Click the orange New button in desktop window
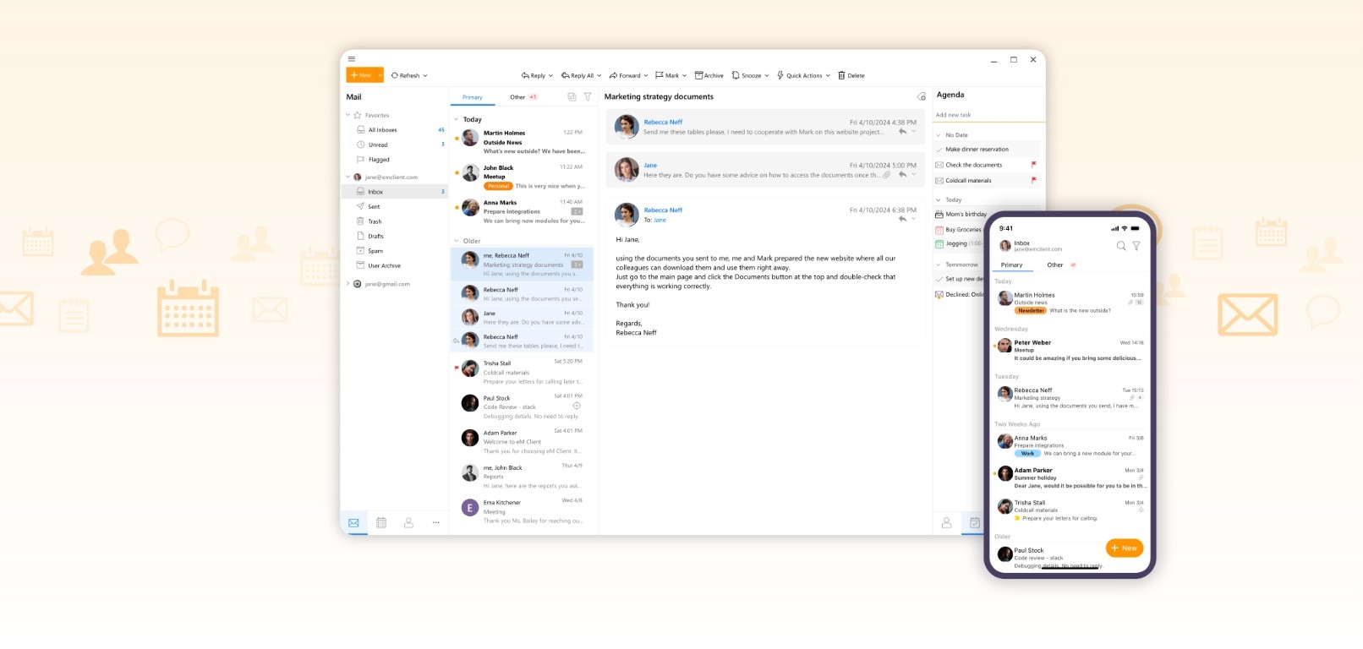This screenshot has height=649, width=1363. click(361, 75)
